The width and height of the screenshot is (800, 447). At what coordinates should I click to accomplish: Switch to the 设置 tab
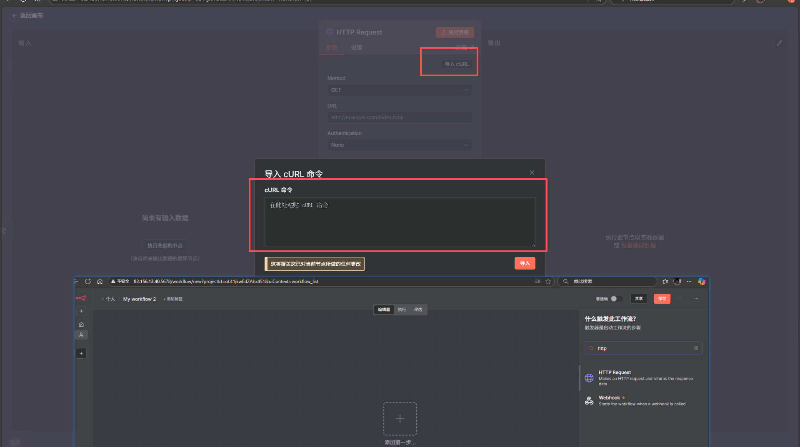tap(357, 47)
